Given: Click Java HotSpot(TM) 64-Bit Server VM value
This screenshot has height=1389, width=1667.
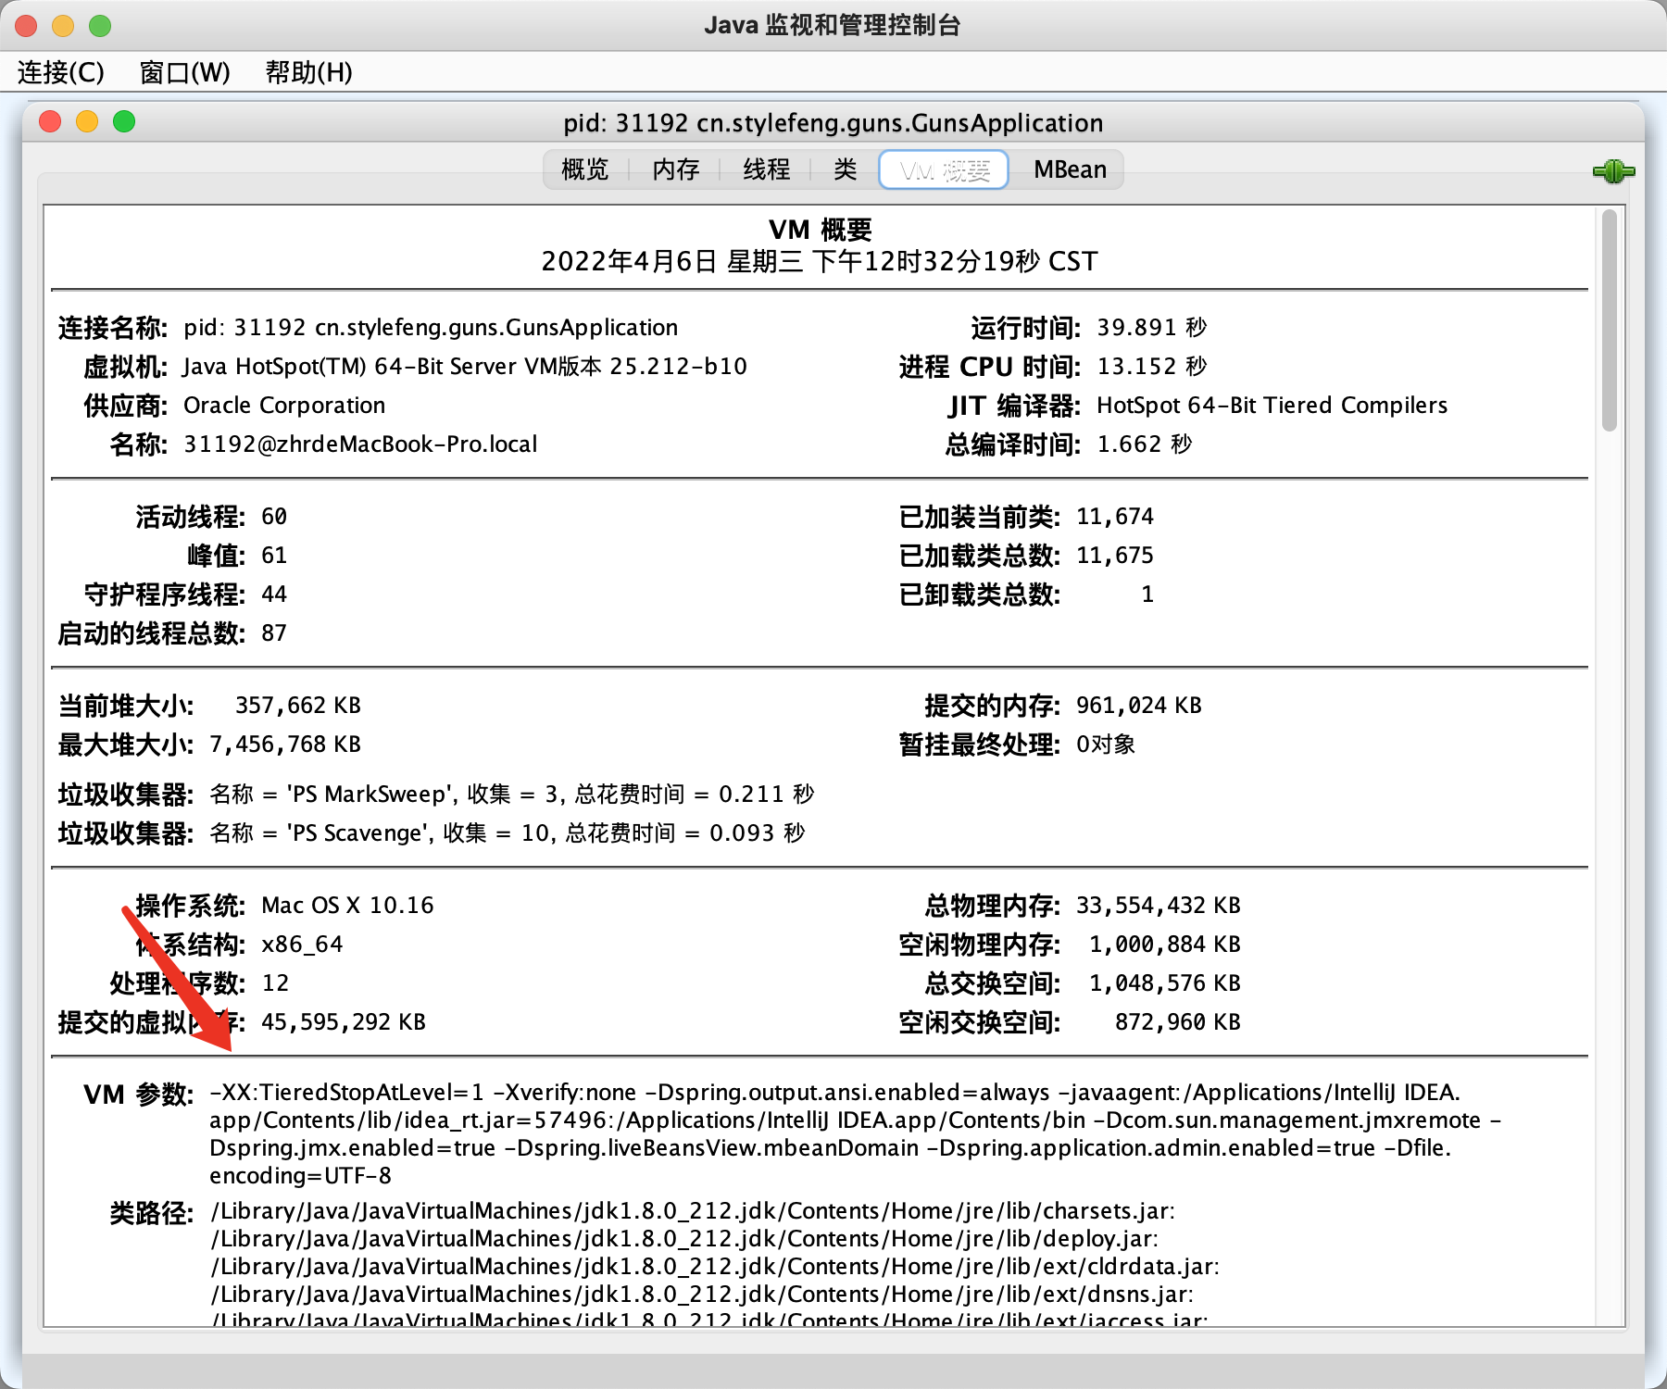Looking at the screenshot, I should [465, 367].
